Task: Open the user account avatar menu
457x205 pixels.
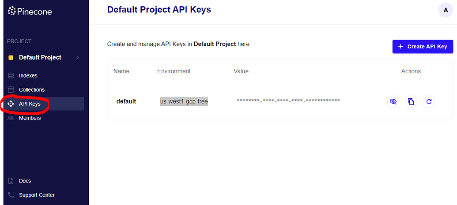Action: (446, 10)
